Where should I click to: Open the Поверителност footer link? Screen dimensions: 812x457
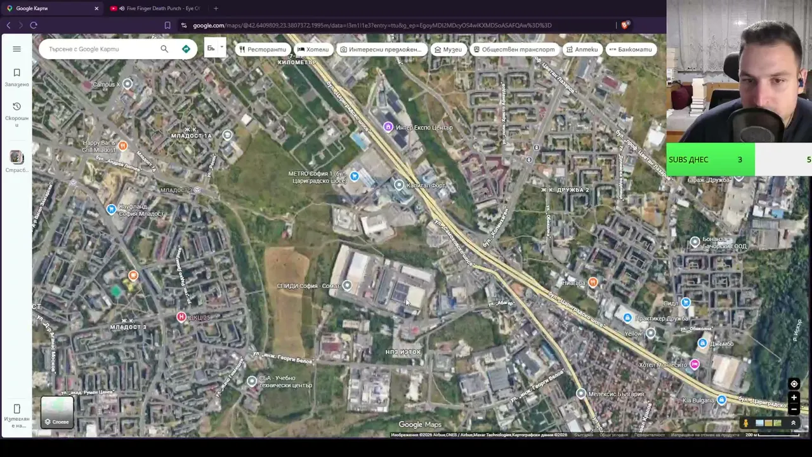pyautogui.click(x=650, y=435)
